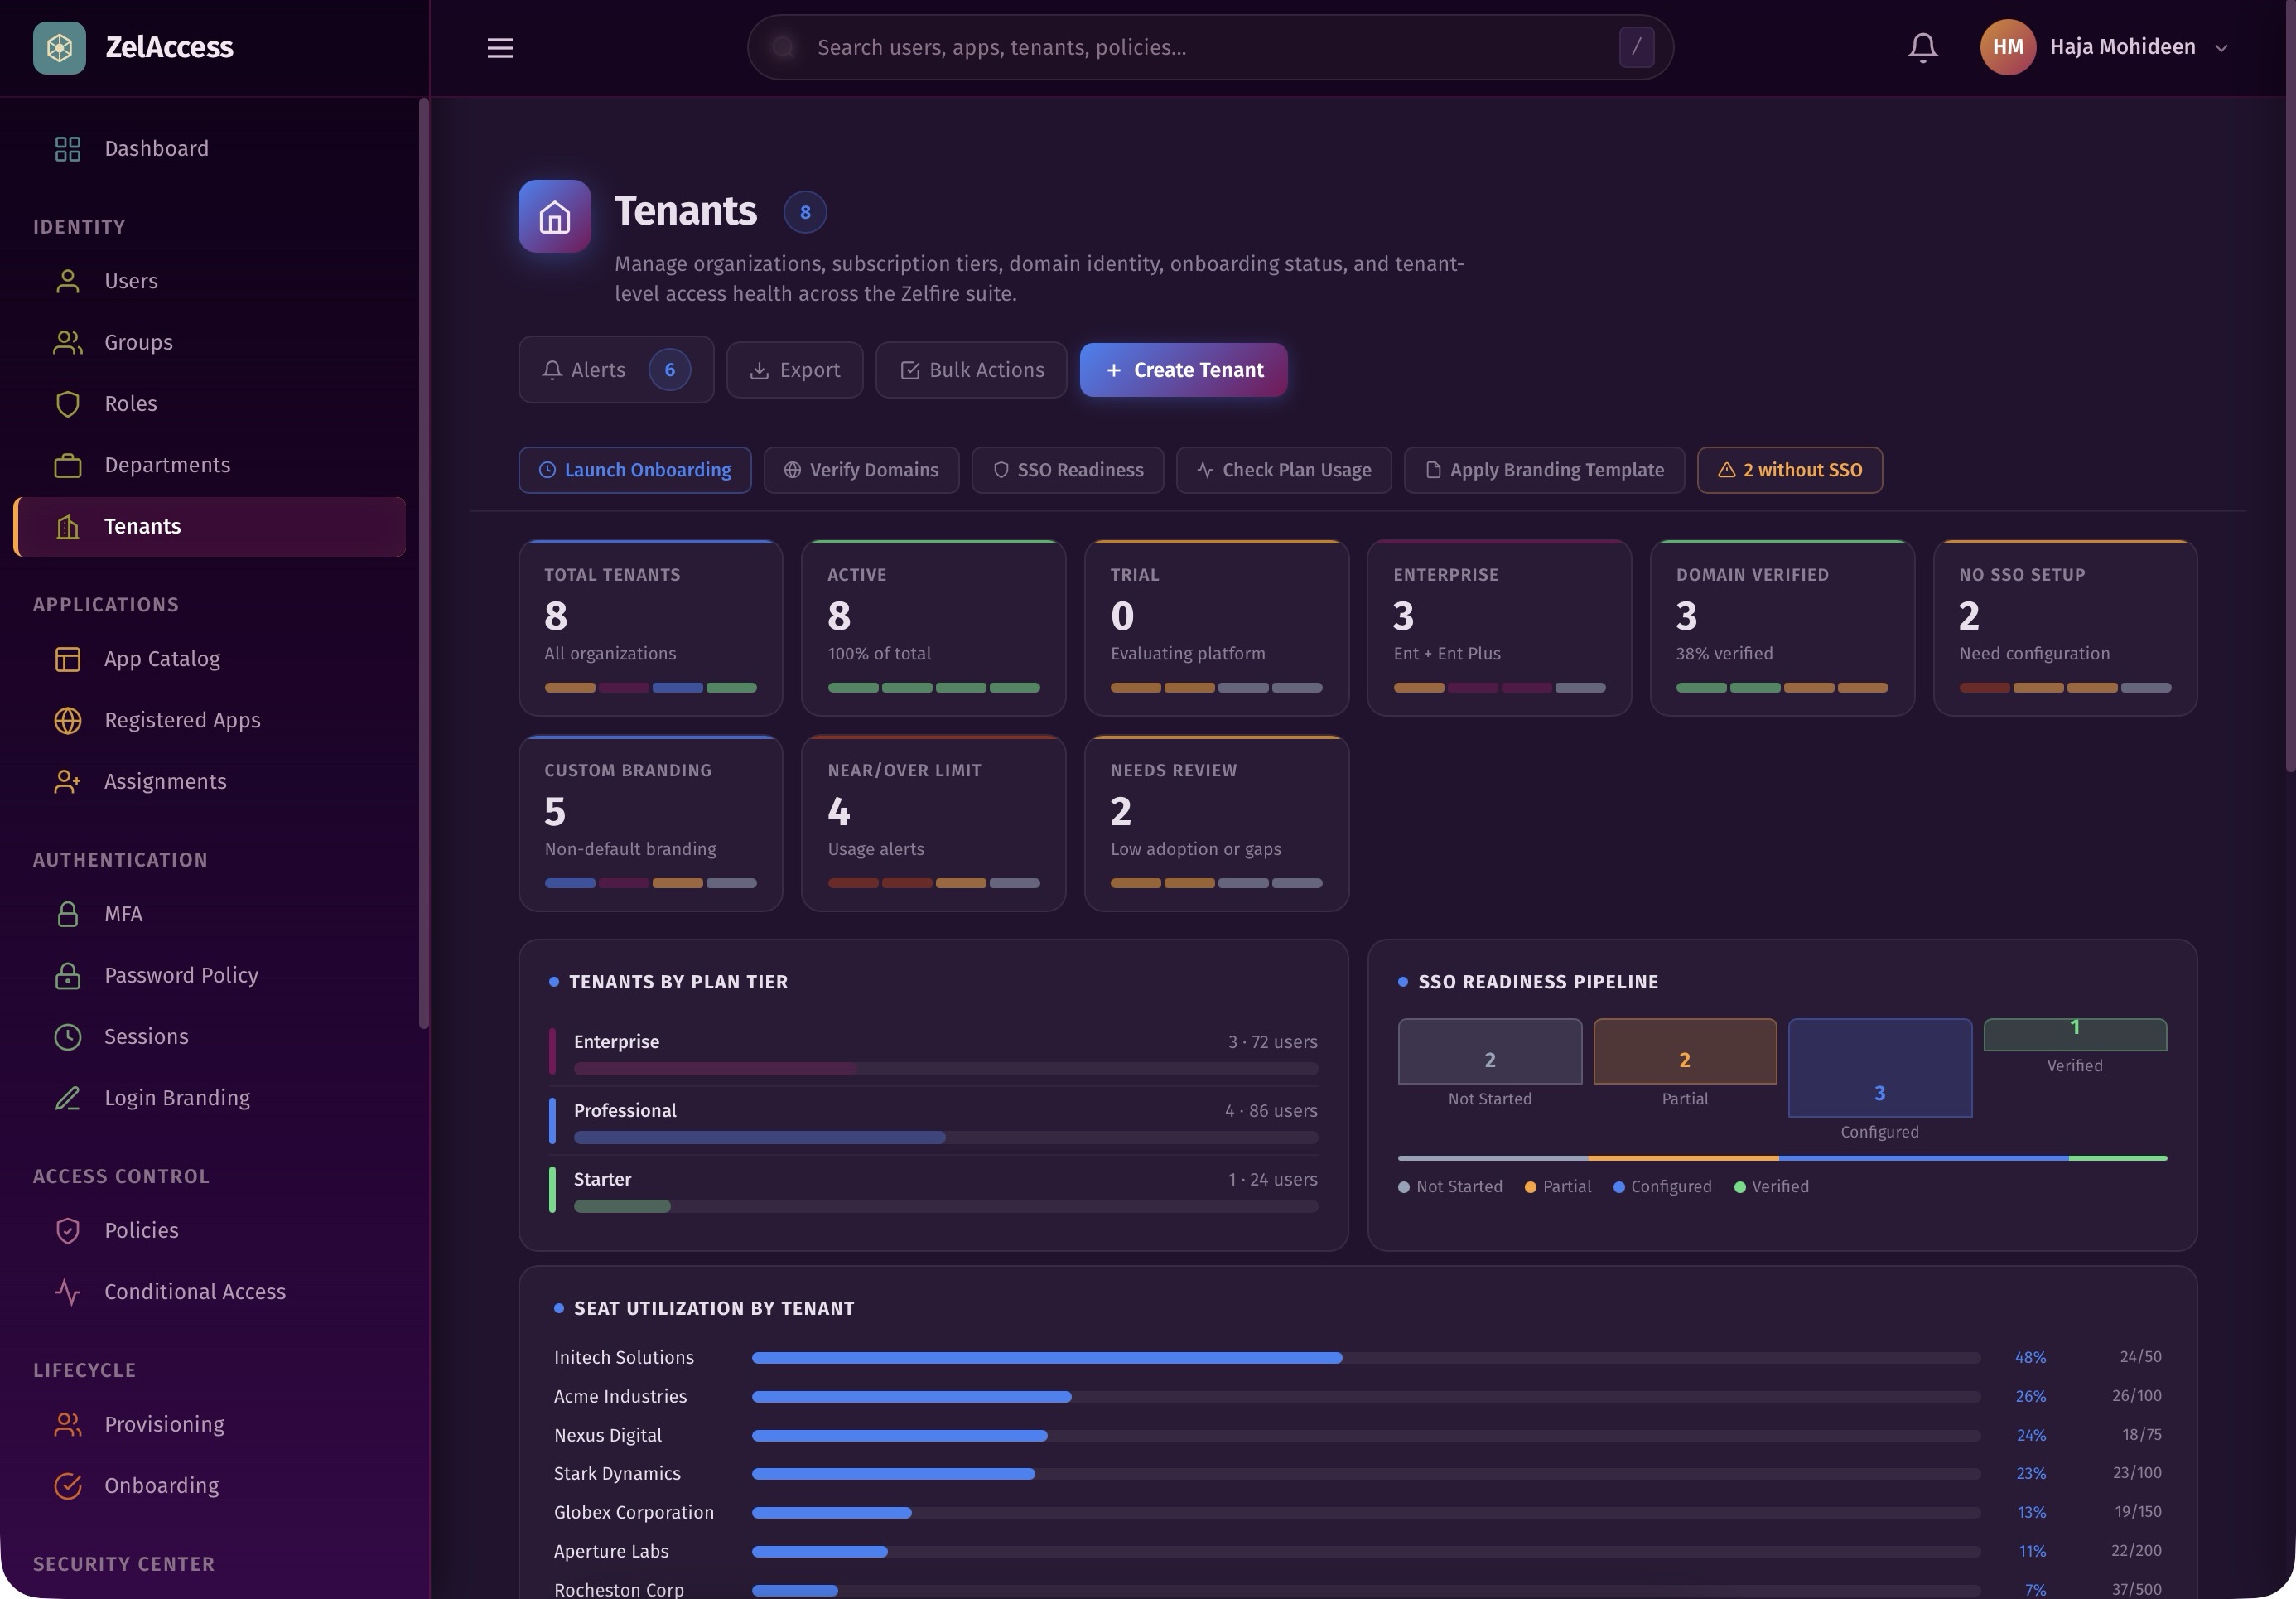This screenshot has width=2296, height=1599.
Task: Select Policies under Access Control
Action: click(x=141, y=1230)
